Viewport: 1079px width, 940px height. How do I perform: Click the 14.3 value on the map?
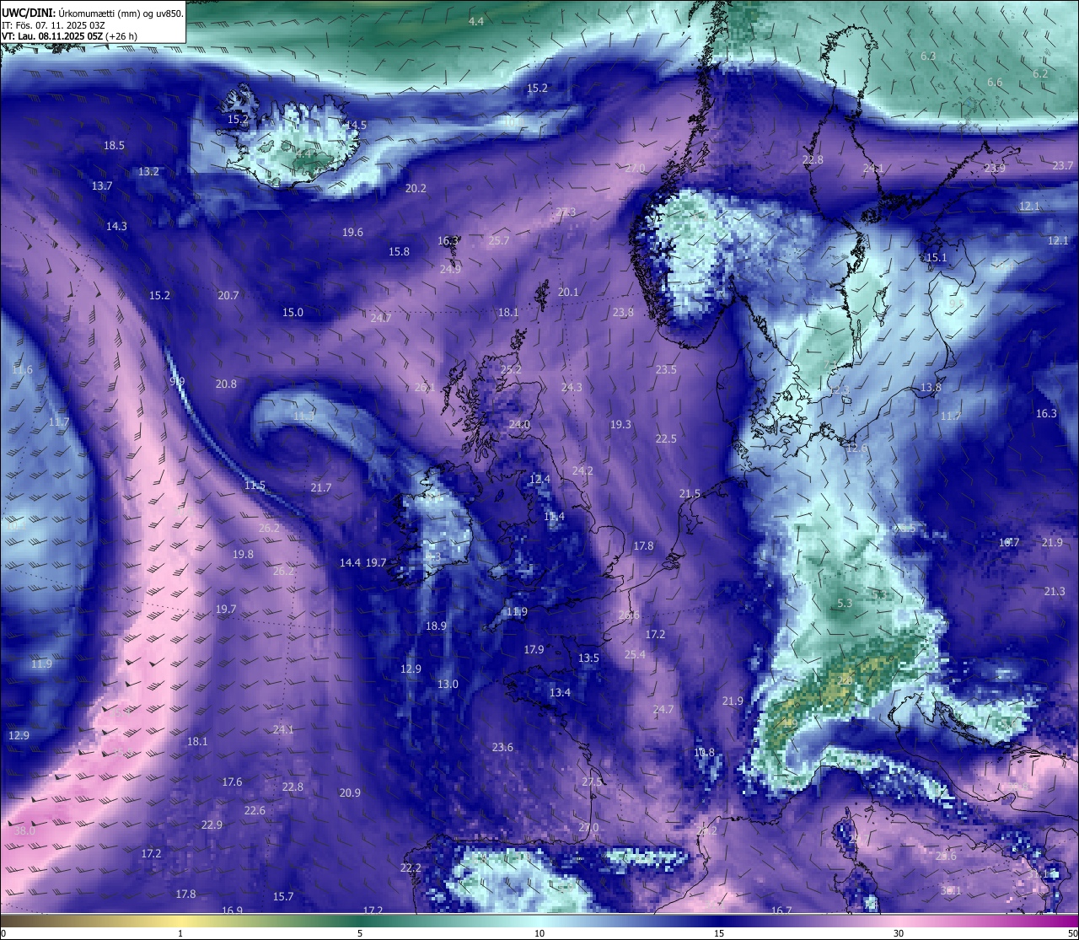pos(116,226)
